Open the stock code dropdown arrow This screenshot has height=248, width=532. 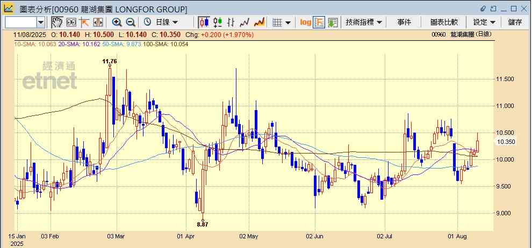(x=41, y=23)
